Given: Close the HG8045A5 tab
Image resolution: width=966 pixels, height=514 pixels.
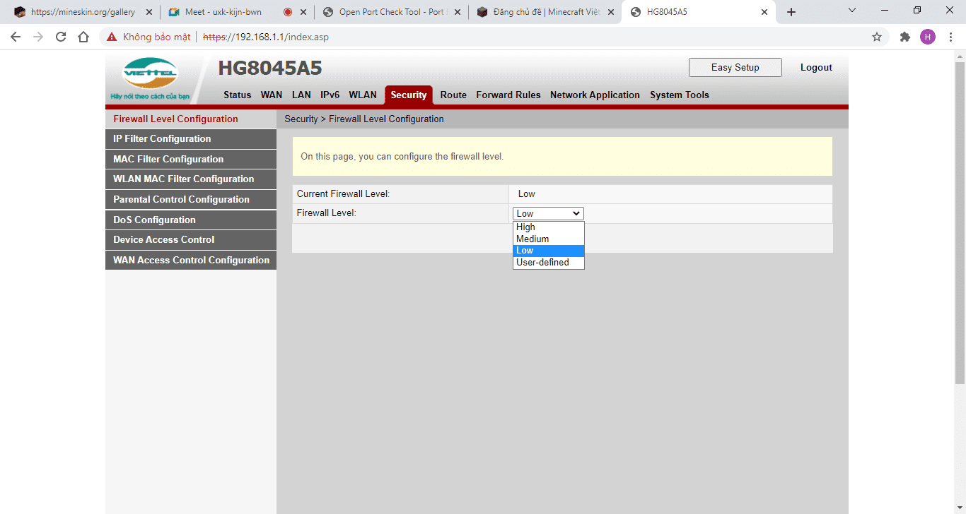Looking at the screenshot, I should [x=764, y=12].
